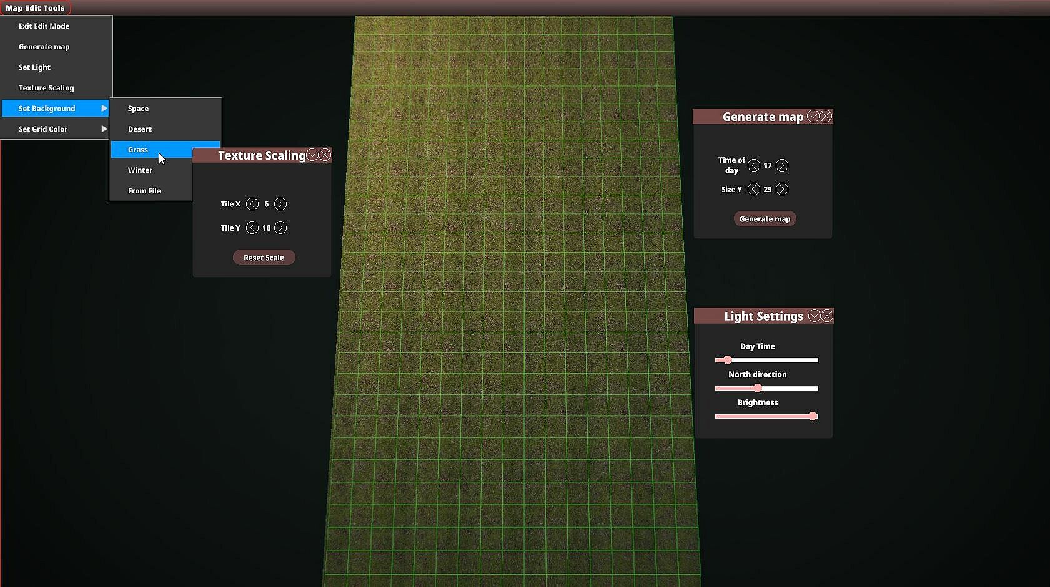
Task: Open the Map Edit Tools menu
Action: click(36, 8)
